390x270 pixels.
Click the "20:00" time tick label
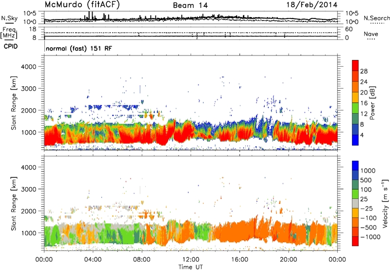[x=289, y=260]
